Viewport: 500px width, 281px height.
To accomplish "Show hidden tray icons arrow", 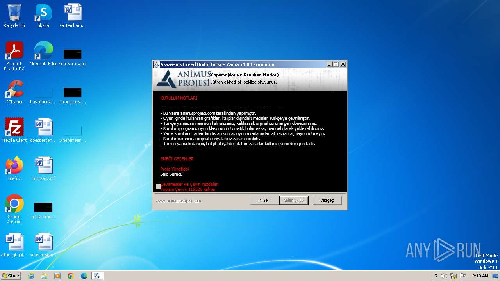I will (436, 276).
